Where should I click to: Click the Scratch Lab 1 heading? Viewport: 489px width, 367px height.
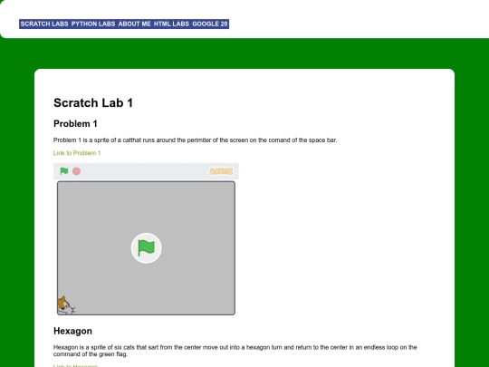tap(93, 103)
